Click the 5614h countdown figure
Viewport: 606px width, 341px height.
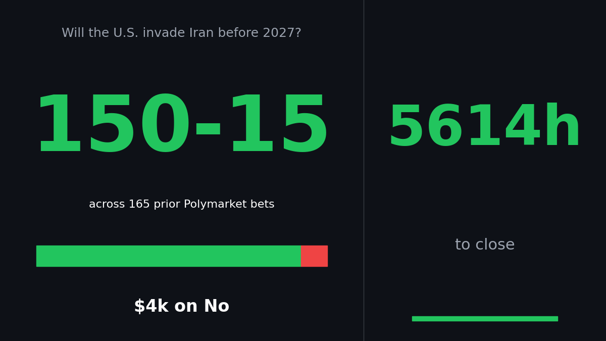(x=484, y=127)
